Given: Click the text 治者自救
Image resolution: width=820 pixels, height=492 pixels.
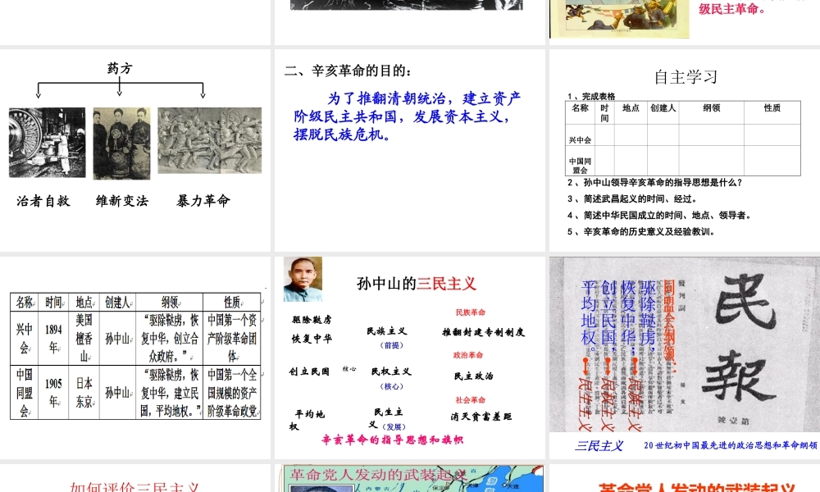Looking at the screenshot, I should pyautogui.click(x=43, y=201).
